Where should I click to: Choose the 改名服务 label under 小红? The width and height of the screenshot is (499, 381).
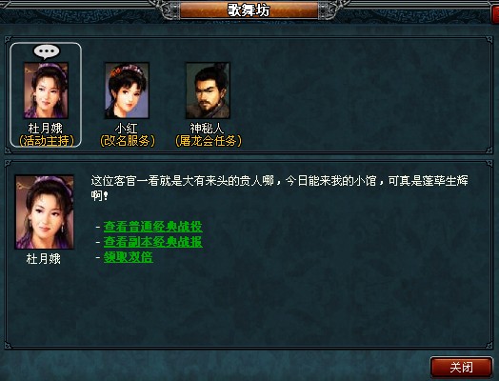click(x=128, y=141)
